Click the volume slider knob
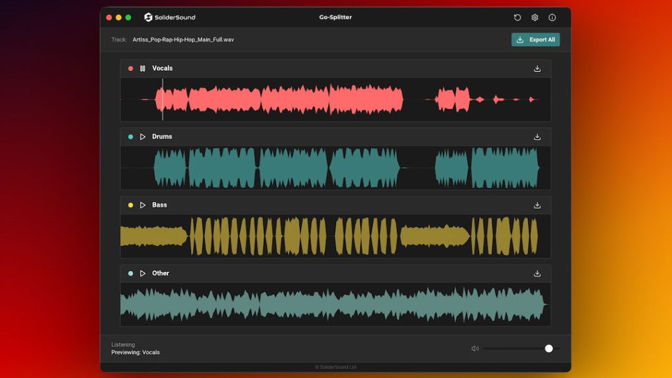The width and height of the screenshot is (672, 378). pos(549,348)
